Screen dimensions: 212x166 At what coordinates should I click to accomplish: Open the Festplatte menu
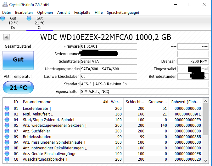(82, 13)
